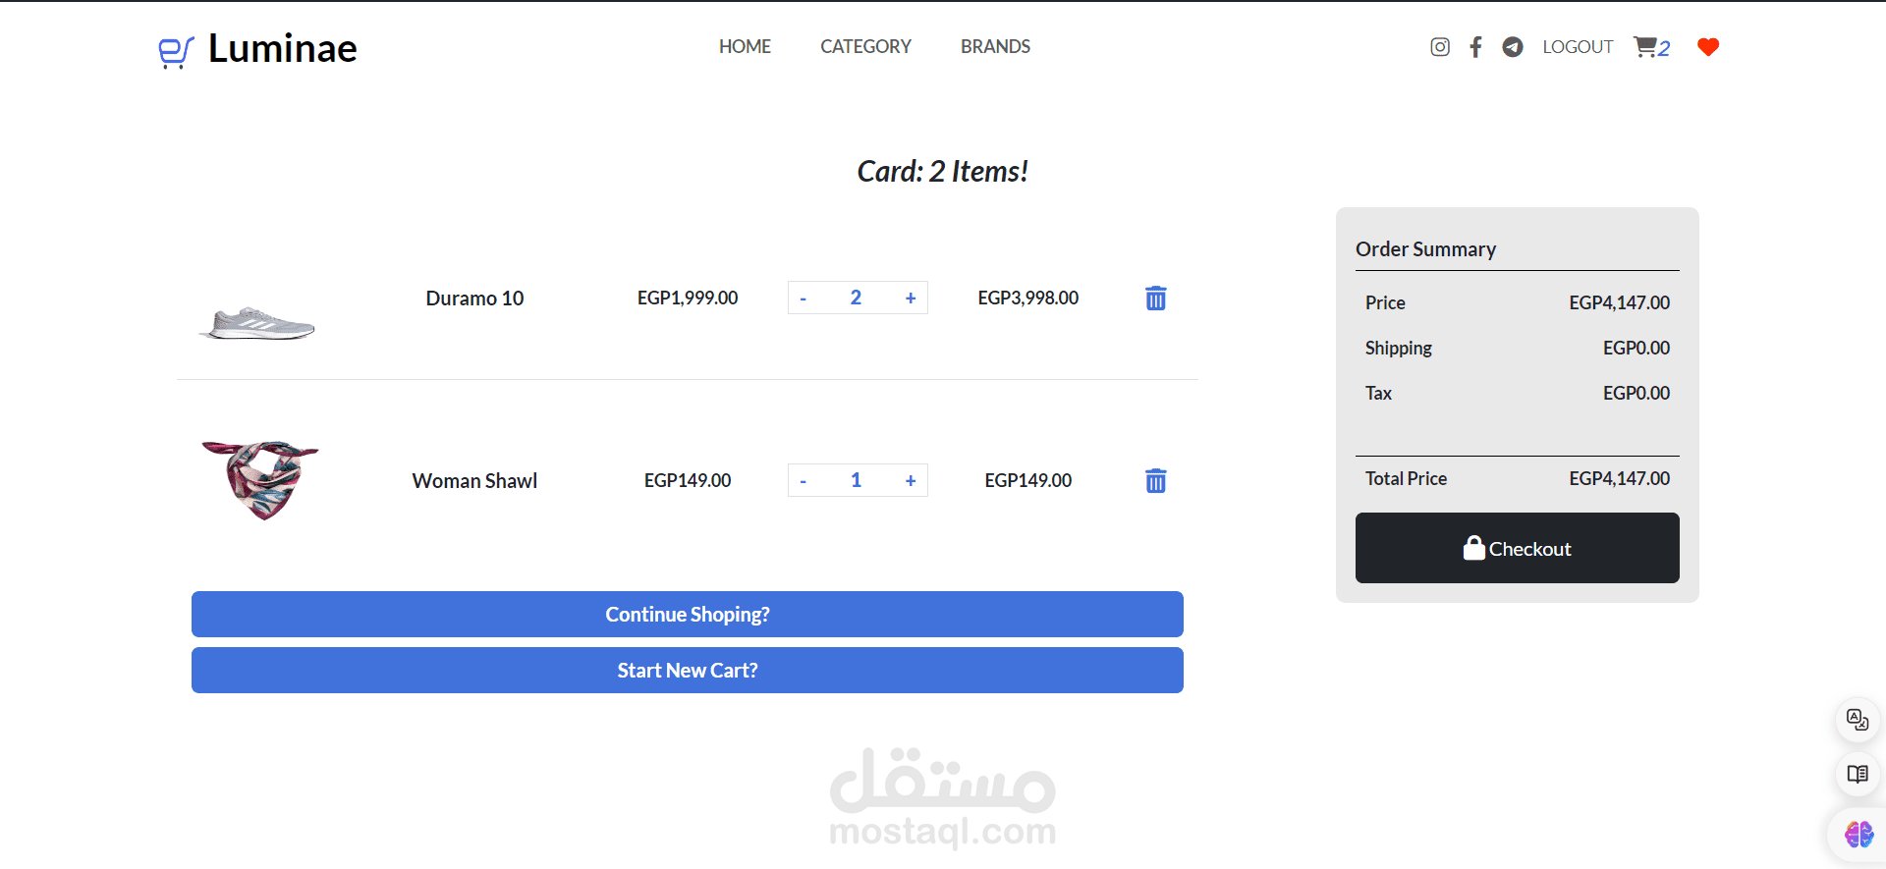
Task: Click Woman Shawl quantity value 1
Action: (x=856, y=480)
